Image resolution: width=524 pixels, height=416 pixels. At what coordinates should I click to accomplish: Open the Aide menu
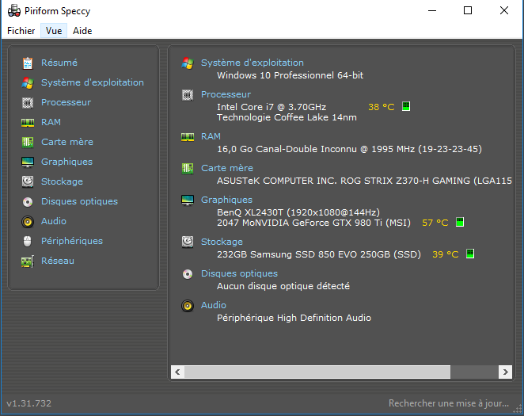click(82, 31)
